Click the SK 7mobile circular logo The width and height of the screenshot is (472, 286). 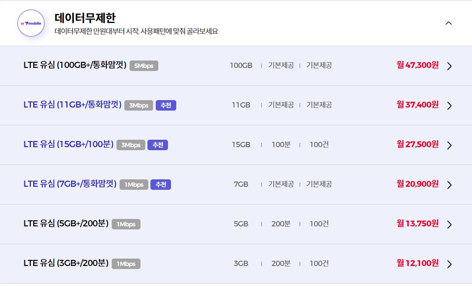point(31,23)
